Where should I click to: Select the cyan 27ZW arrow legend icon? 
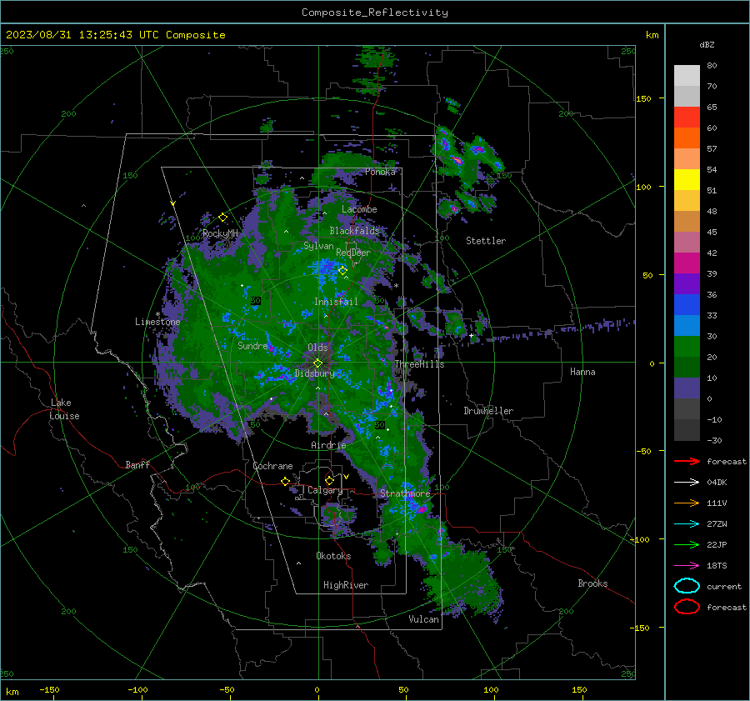(687, 524)
